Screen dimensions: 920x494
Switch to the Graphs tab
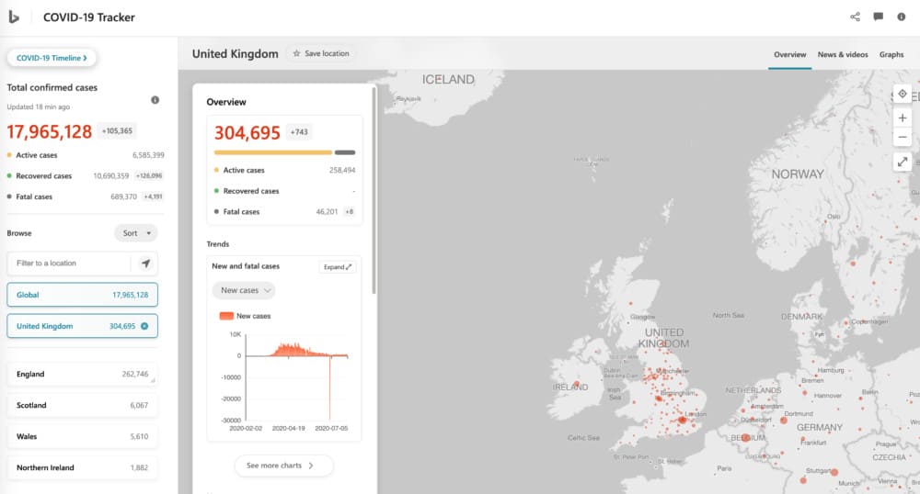(891, 54)
